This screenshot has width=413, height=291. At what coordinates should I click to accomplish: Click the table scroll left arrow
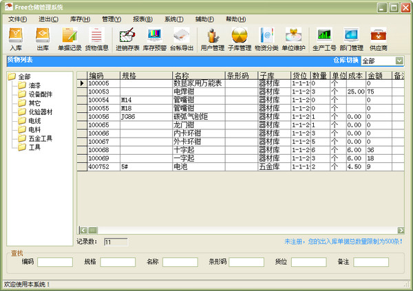tap(83, 230)
